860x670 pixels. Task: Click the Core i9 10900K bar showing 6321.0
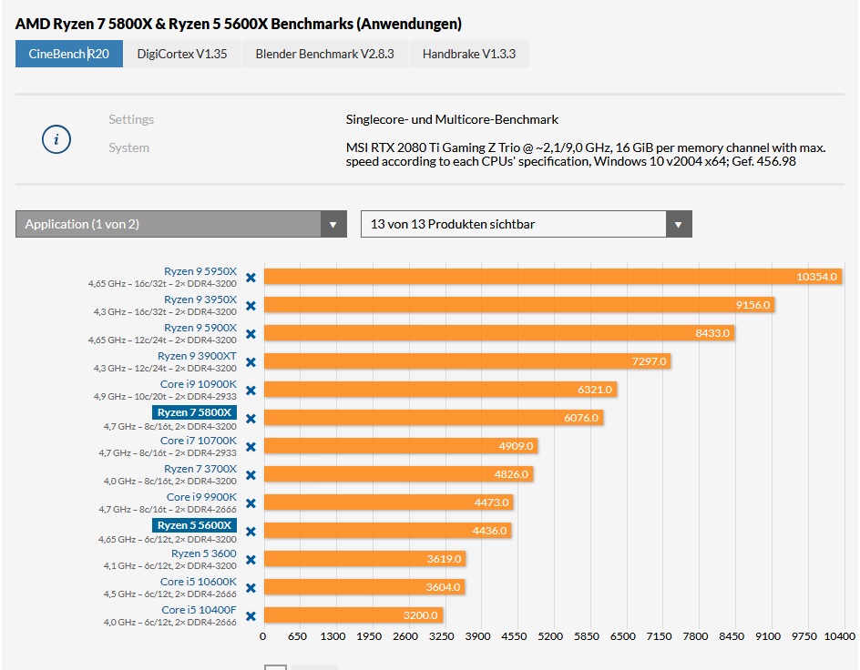(440, 390)
